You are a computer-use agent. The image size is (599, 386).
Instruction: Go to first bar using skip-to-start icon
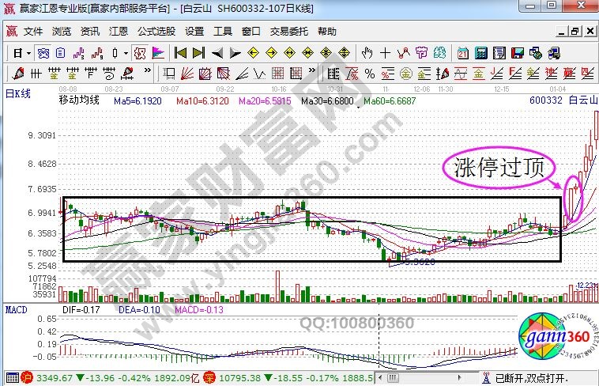coord(180,53)
